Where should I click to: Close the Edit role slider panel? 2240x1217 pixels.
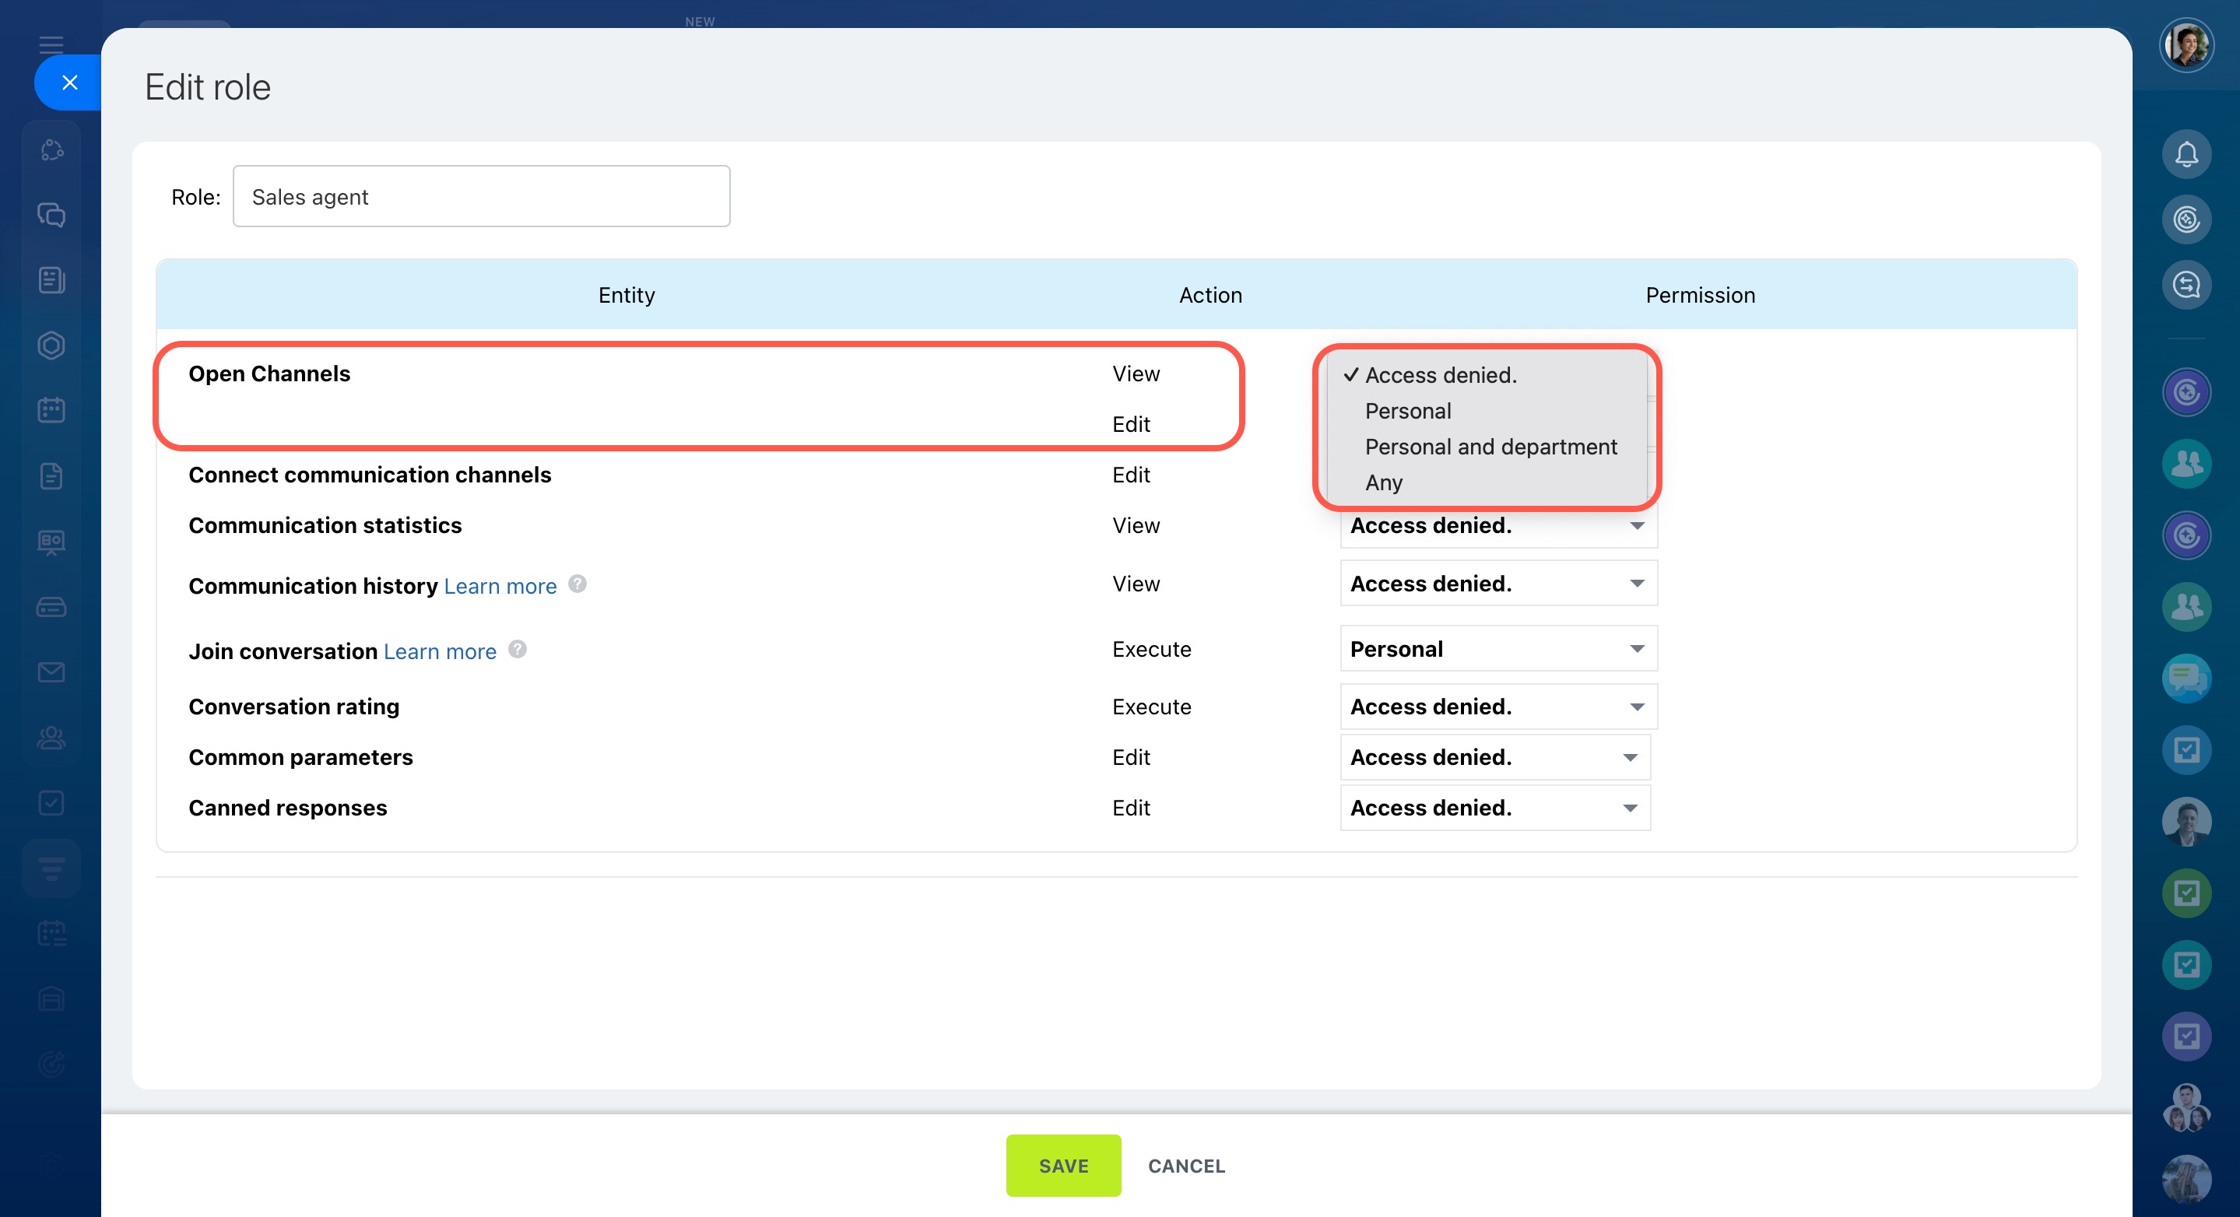[x=69, y=82]
